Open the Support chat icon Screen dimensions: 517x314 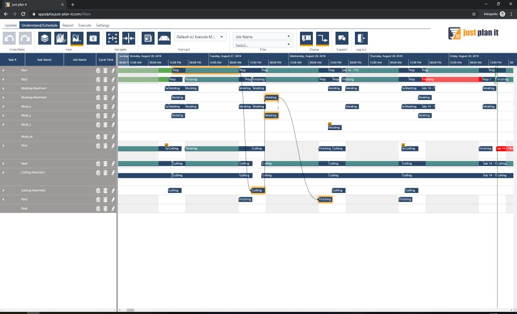(342, 38)
